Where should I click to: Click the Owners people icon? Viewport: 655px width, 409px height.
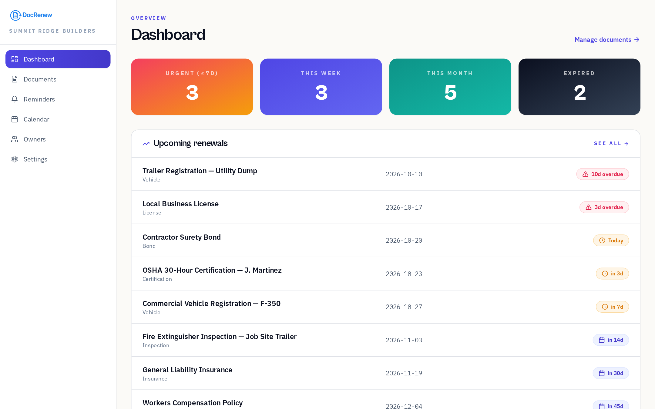(x=15, y=139)
